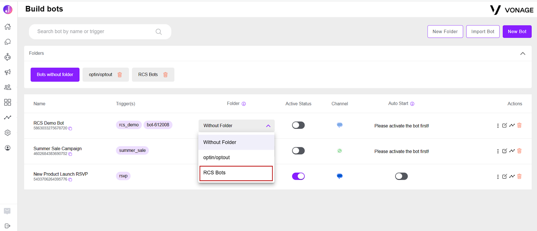Click the Import Bot button
The width and height of the screenshot is (537, 231).
pos(483,32)
